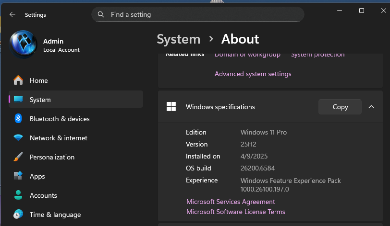The width and height of the screenshot is (390, 226).
Task: Click the Personalization paintbrush icon
Action: [x=18, y=157]
